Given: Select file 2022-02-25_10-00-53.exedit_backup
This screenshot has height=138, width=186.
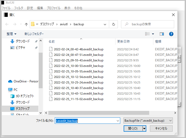Looking at the screenshot, I should pyautogui.click(x=79, y=66).
